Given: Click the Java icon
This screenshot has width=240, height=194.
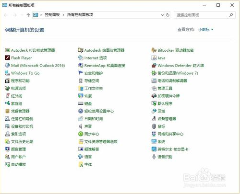Looking at the screenshot, I should pyautogui.click(x=154, y=57).
